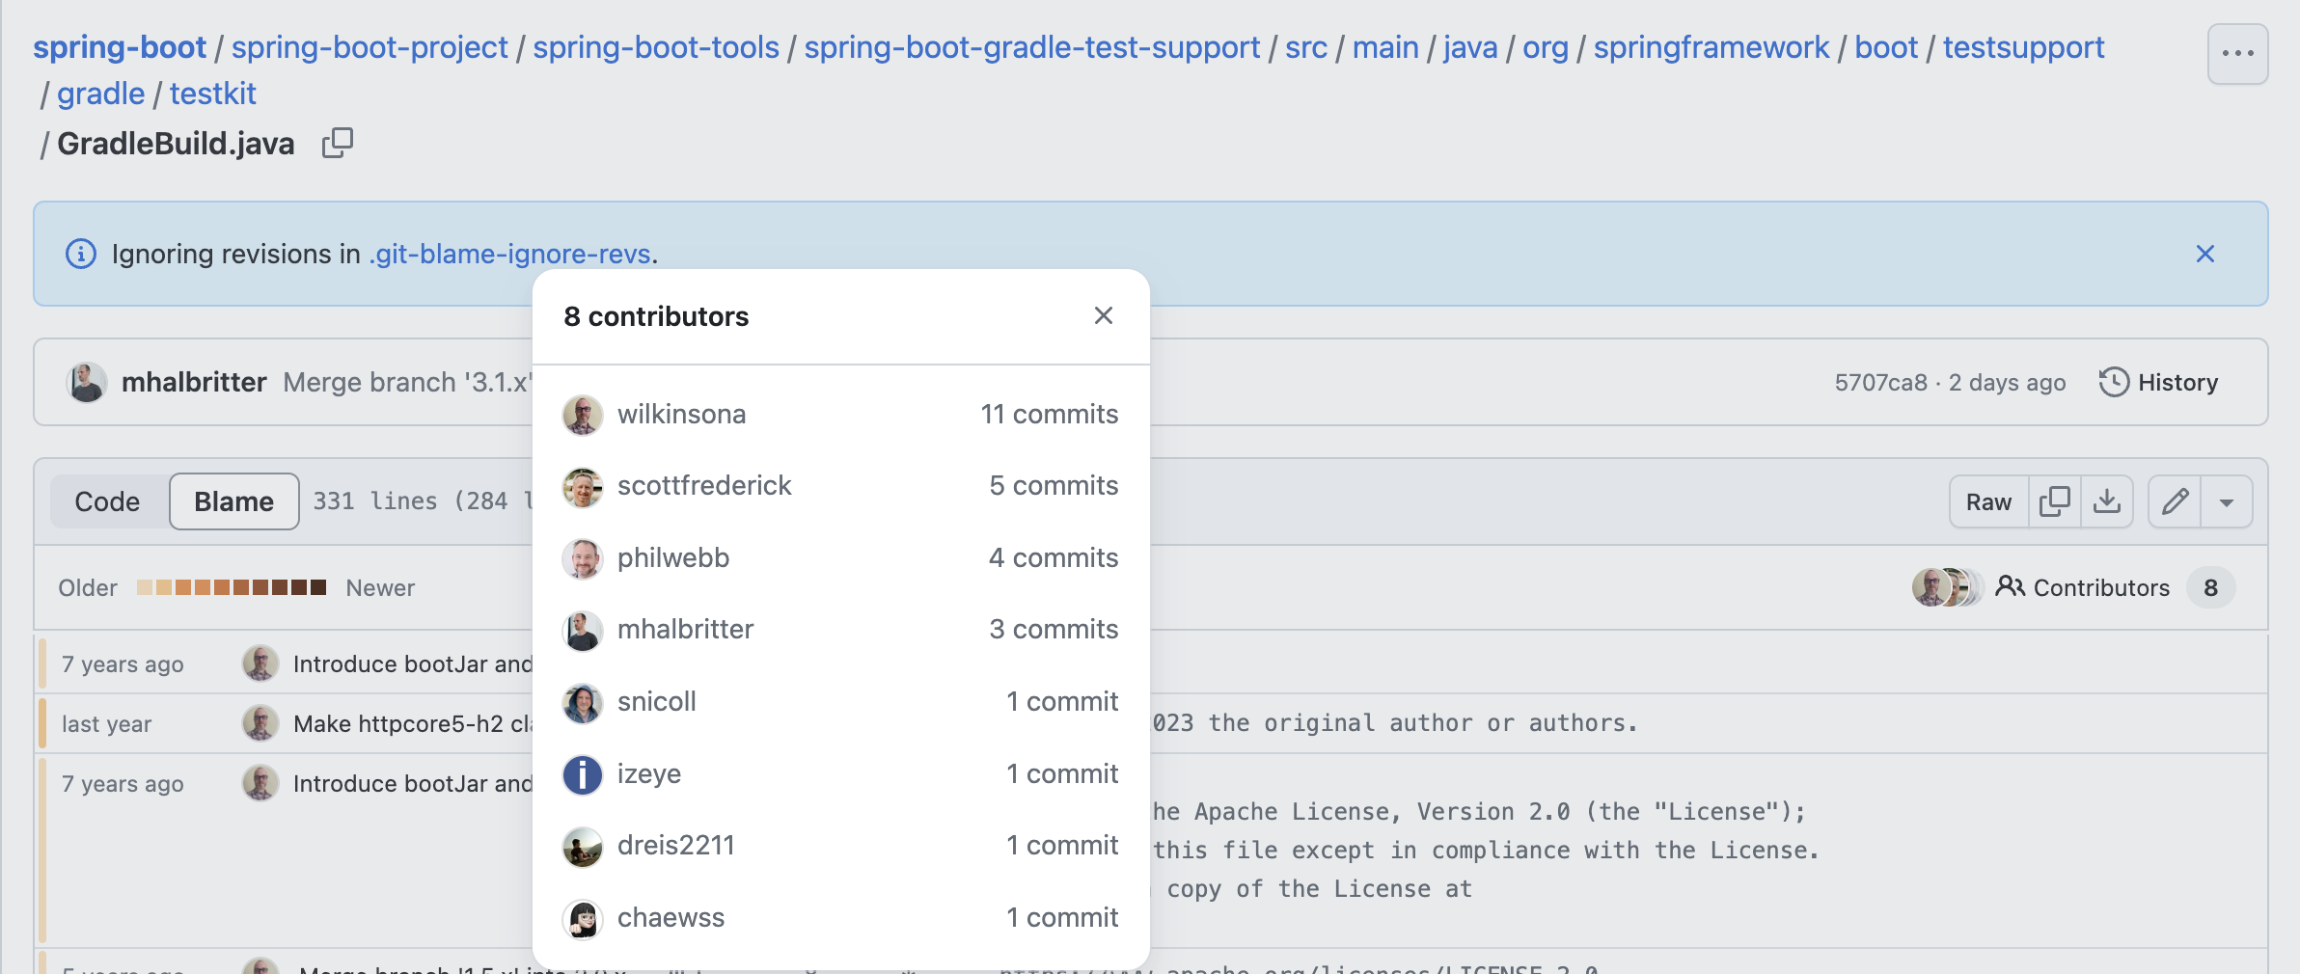
Task: Navigate to src breadcrumb folder
Action: pos(1306,46)
